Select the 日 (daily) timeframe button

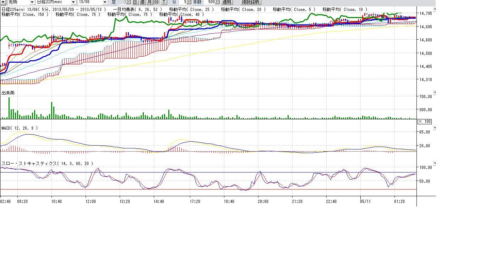click(135, 2)
